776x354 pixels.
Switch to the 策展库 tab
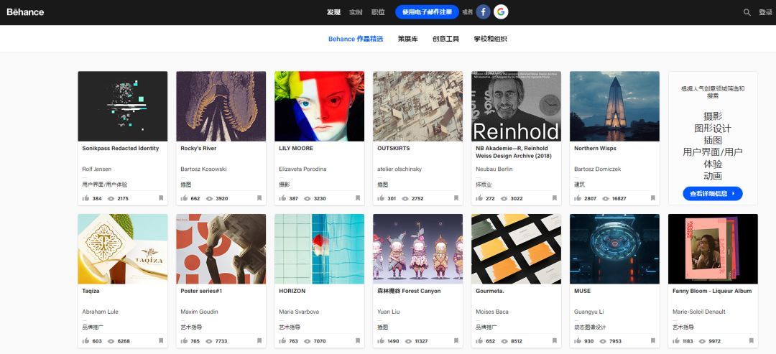point(408,39)
